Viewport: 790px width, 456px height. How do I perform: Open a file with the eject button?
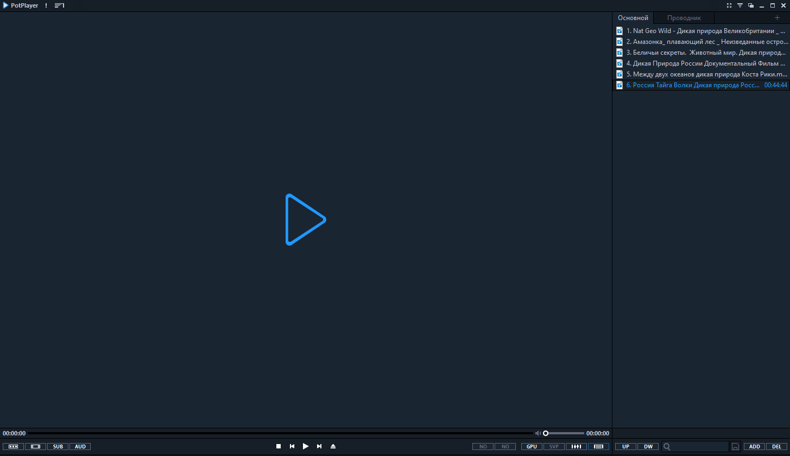333,446
